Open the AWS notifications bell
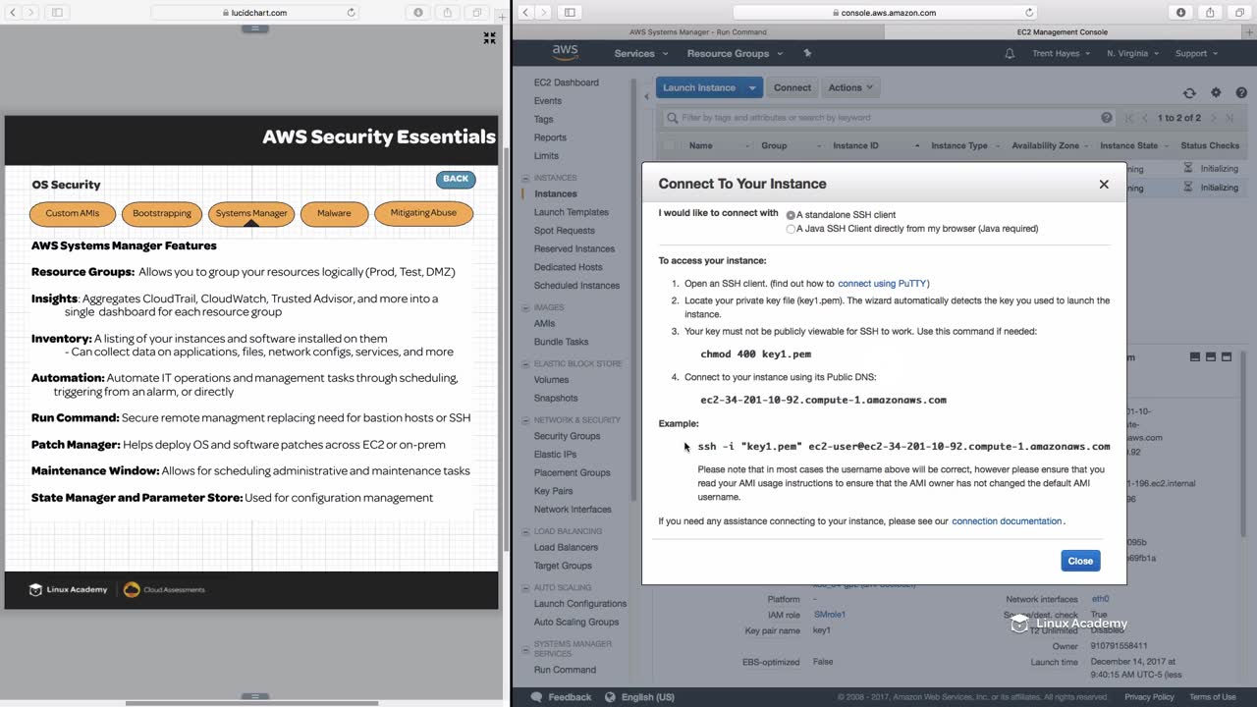Screen dimensions: 1257x707 (1010, 53)
